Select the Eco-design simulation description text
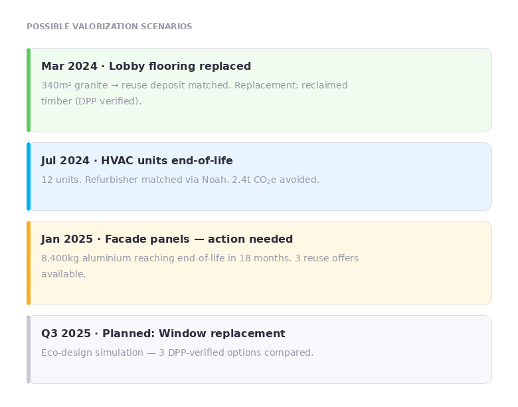This screenshot has width=518, height=407. pyautogui.click(x=177, y=353)
